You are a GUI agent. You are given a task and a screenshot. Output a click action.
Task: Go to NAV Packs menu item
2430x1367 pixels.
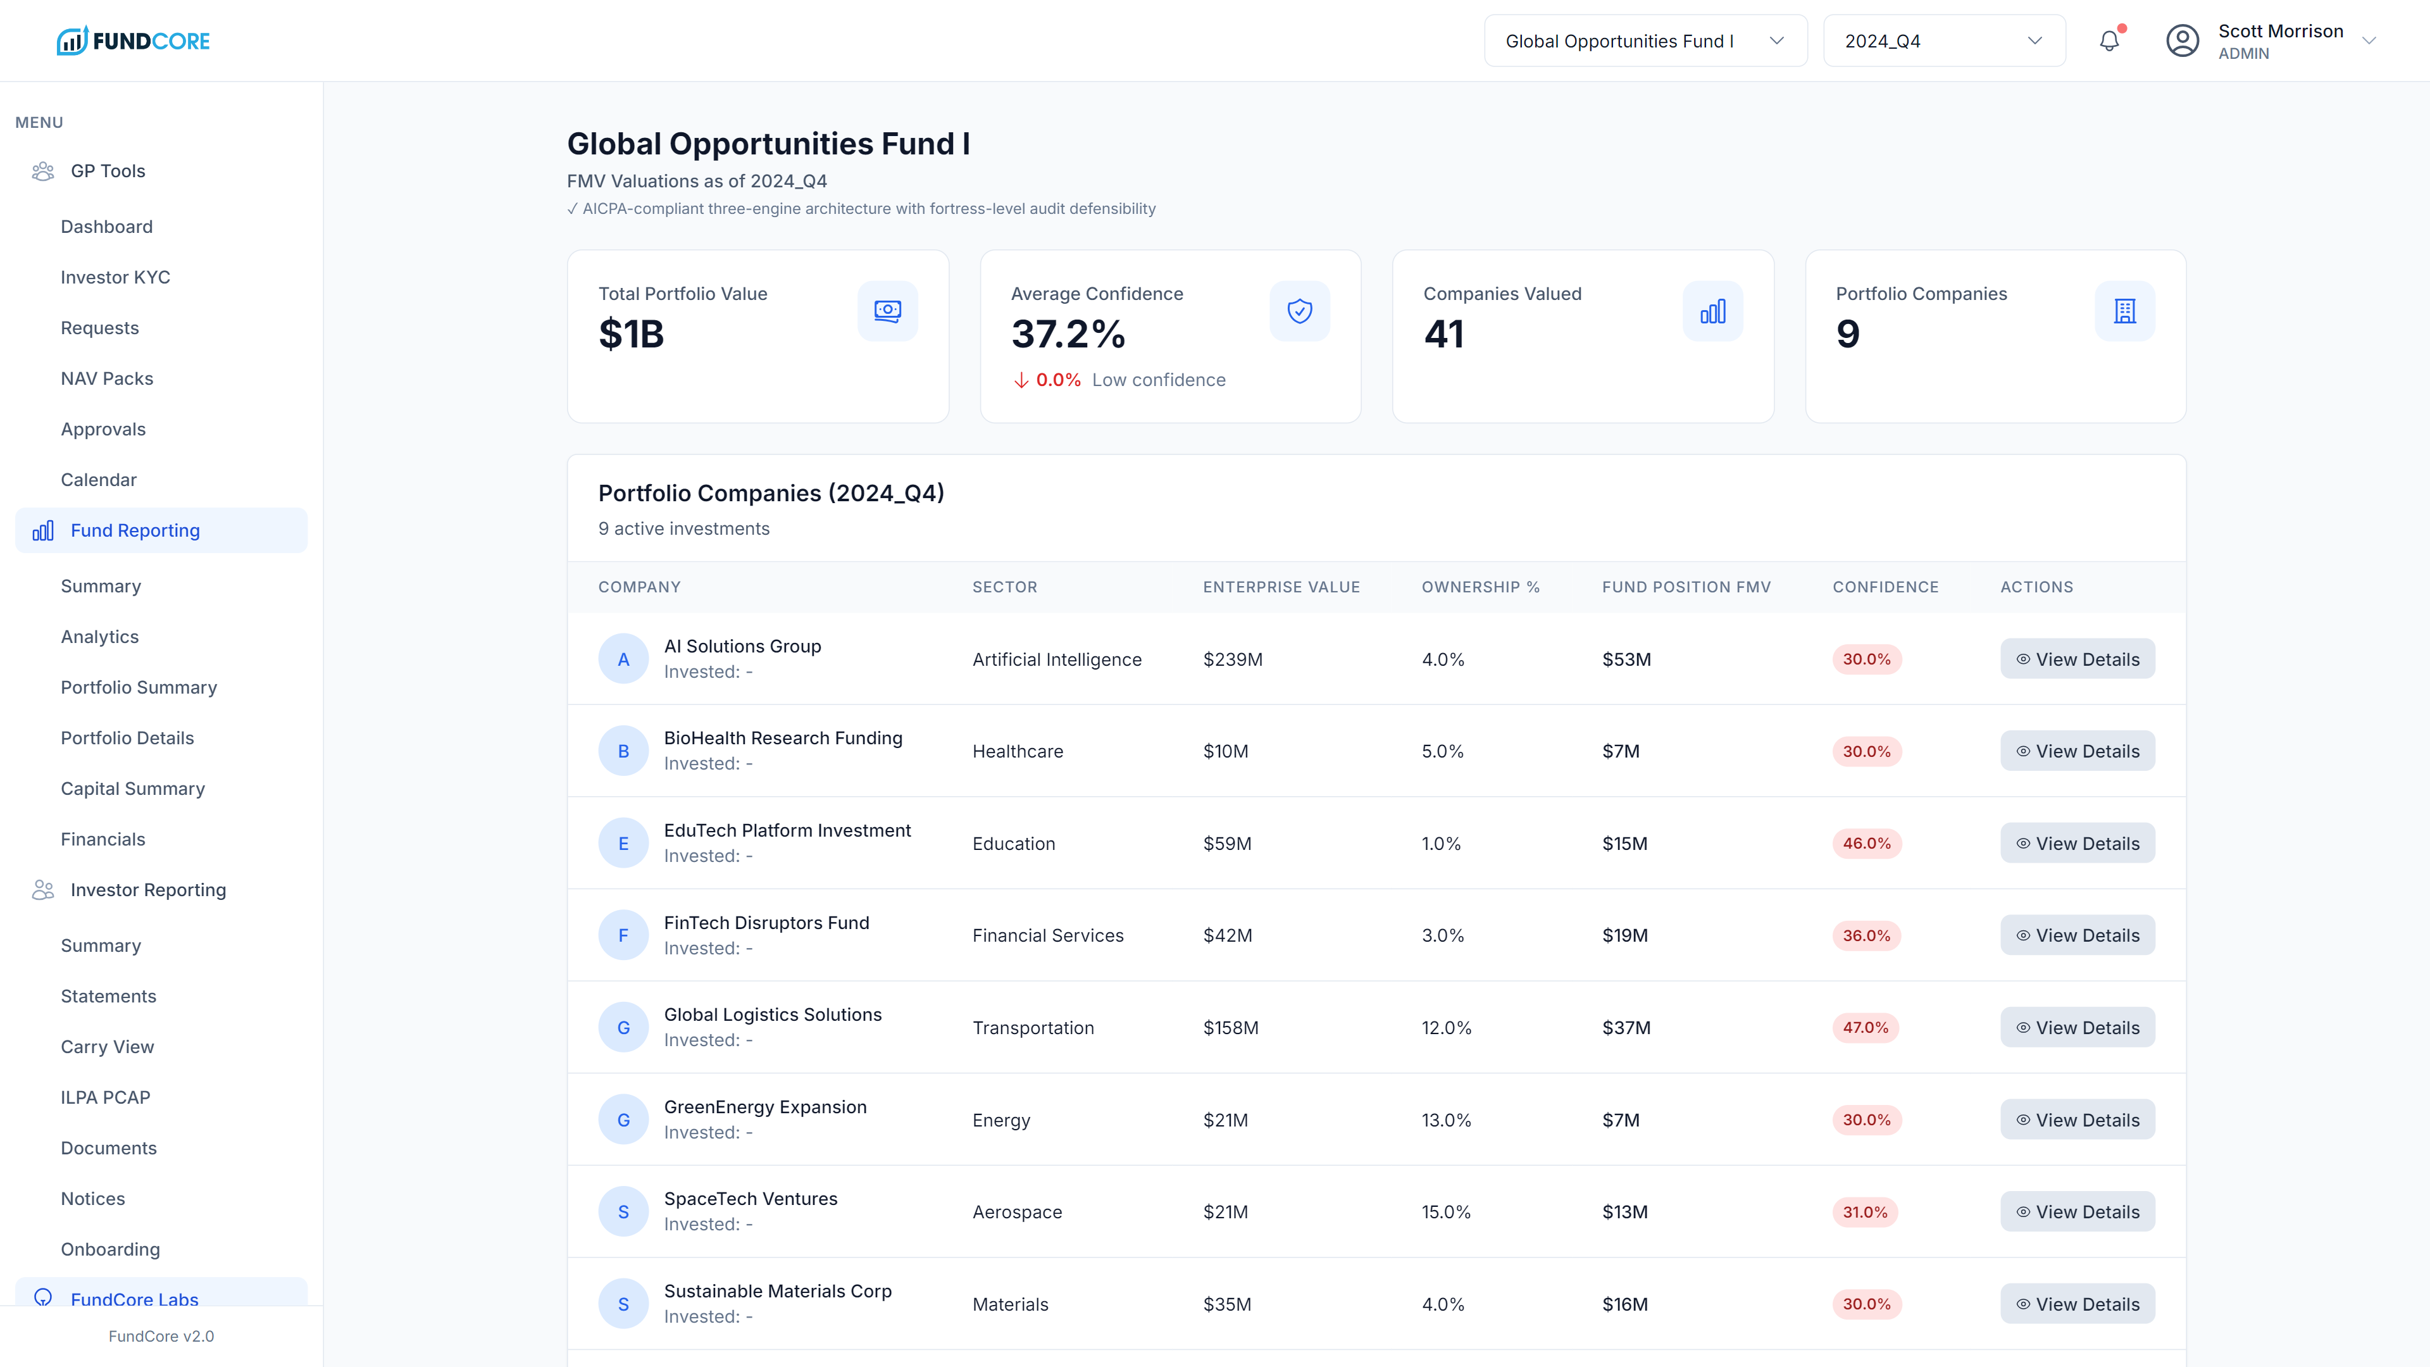(106, 378)
